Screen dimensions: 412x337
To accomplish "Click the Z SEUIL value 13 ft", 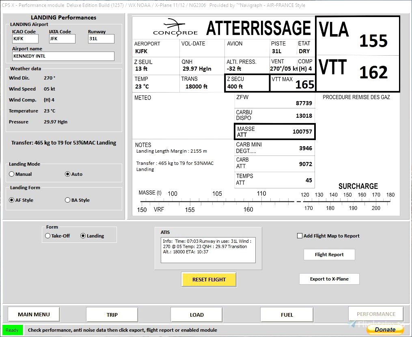I will 141,69.
